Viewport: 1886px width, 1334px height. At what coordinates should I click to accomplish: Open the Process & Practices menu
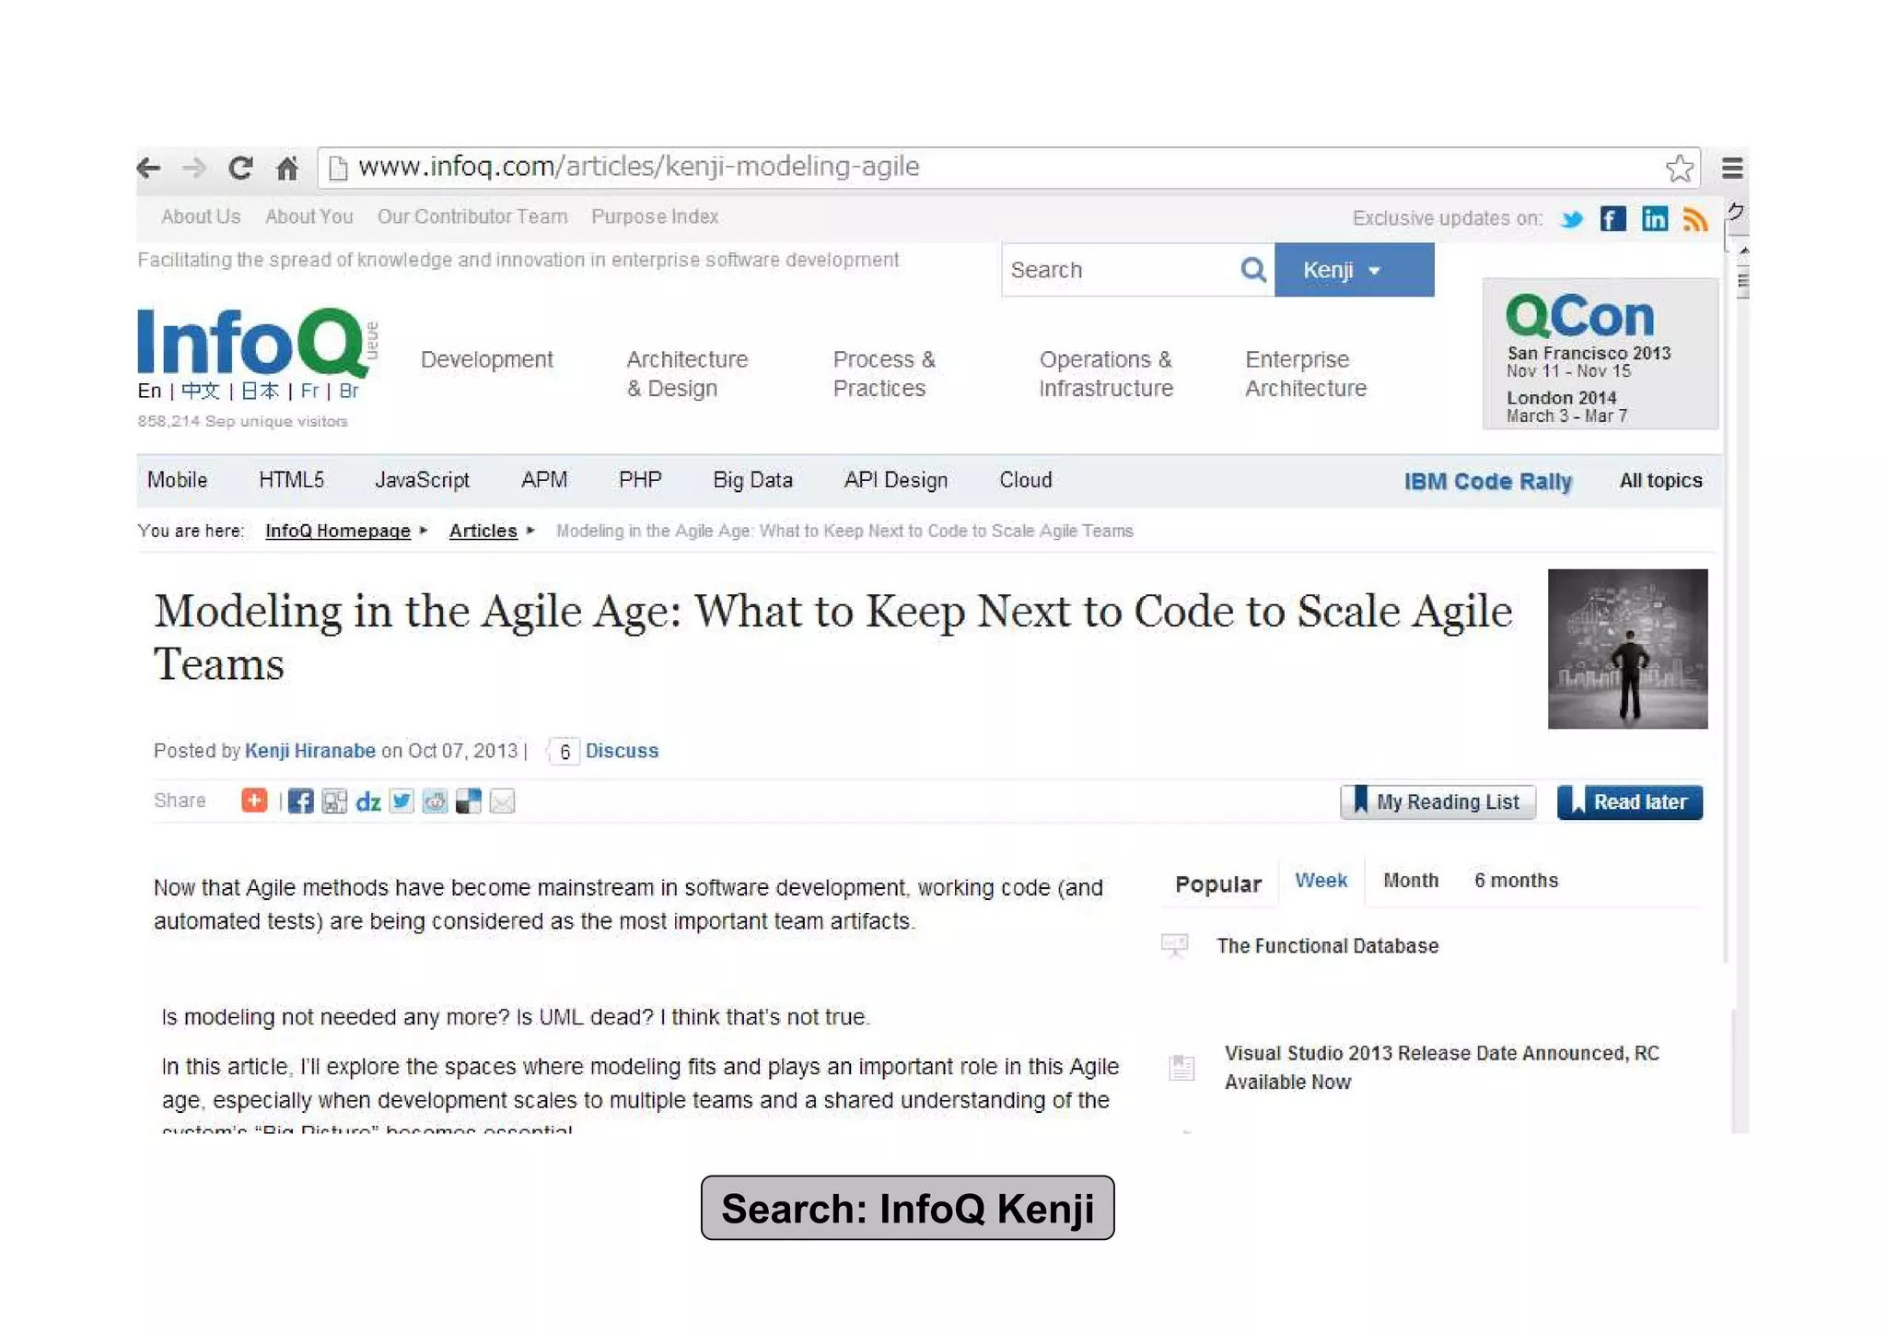(x=884, y=373)
